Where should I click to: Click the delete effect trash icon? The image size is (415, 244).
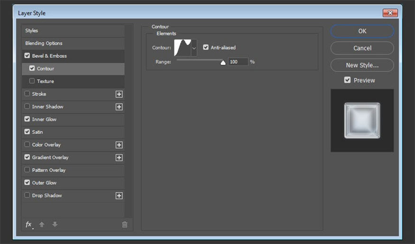point(125,225)
